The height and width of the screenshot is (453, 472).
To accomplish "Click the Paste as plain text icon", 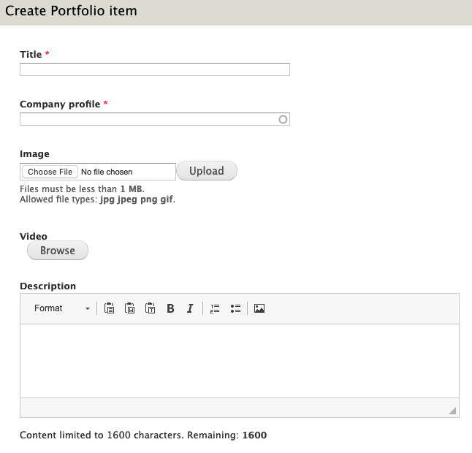I will click(x=151, y=308).
